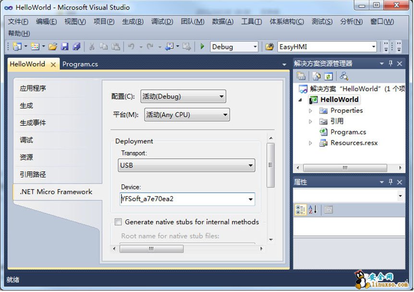
Task: Enable Generate native stubs for internal methods
Action: click(x=118, y=222)
